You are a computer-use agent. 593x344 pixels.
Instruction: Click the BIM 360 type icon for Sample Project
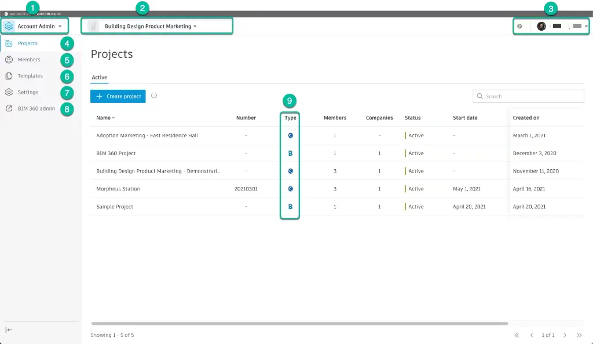291,207
